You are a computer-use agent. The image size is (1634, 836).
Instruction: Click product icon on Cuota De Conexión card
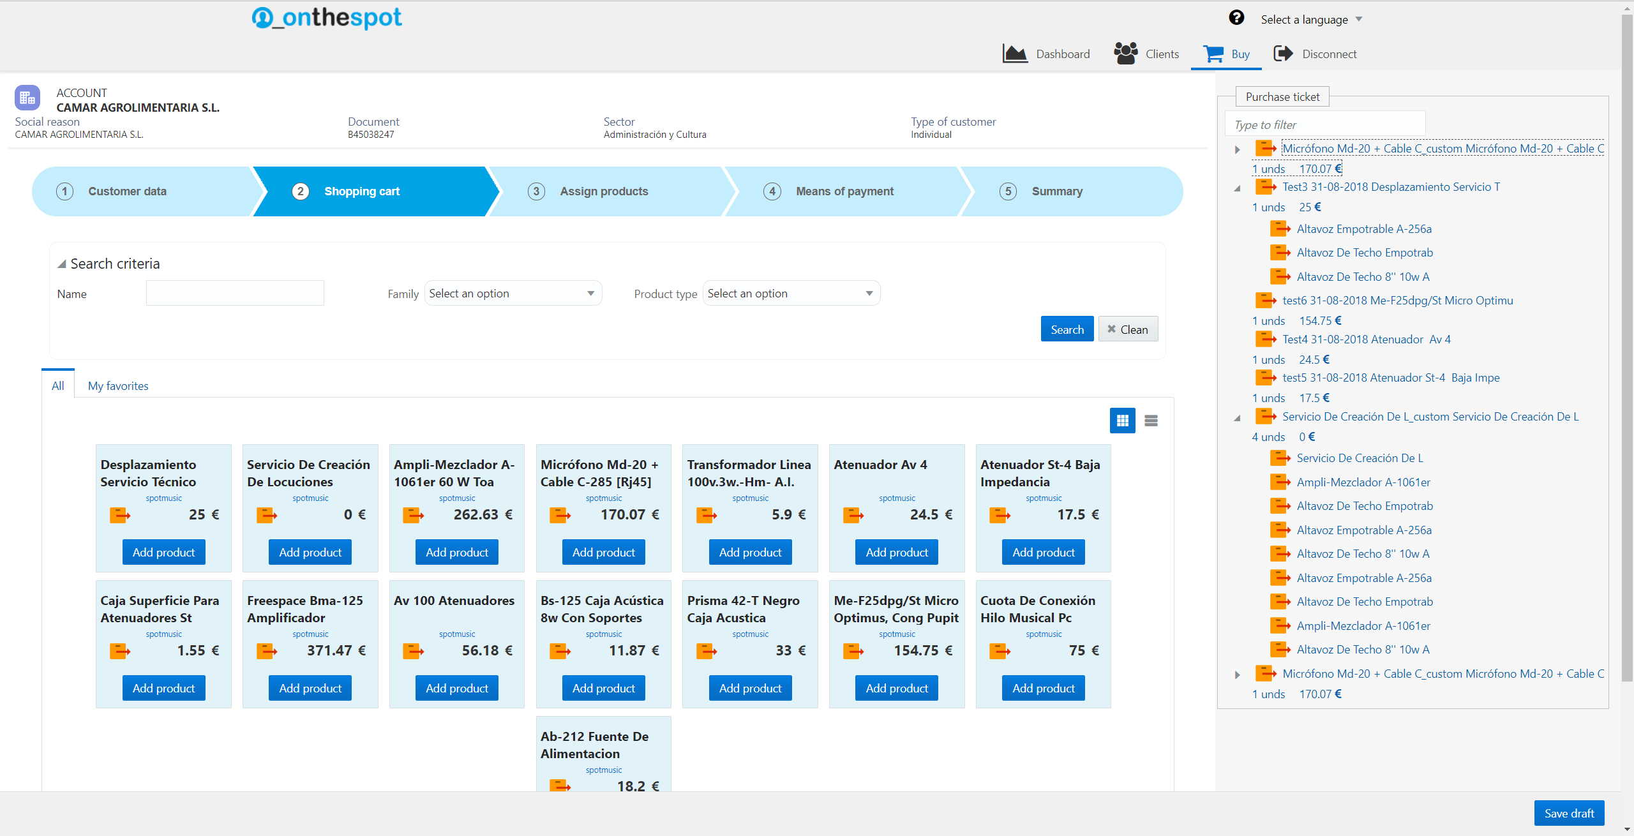(1000, 650)
